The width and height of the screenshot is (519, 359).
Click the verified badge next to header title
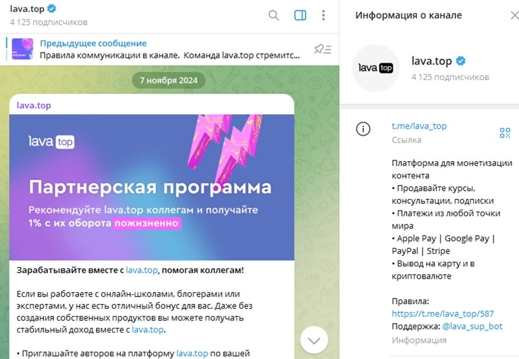click(52, 9)
